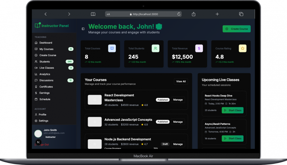The width and height of the screenshot is (287, 165).
Task: Toggle the sidebar with the panel icon
Action: point(83,29)
